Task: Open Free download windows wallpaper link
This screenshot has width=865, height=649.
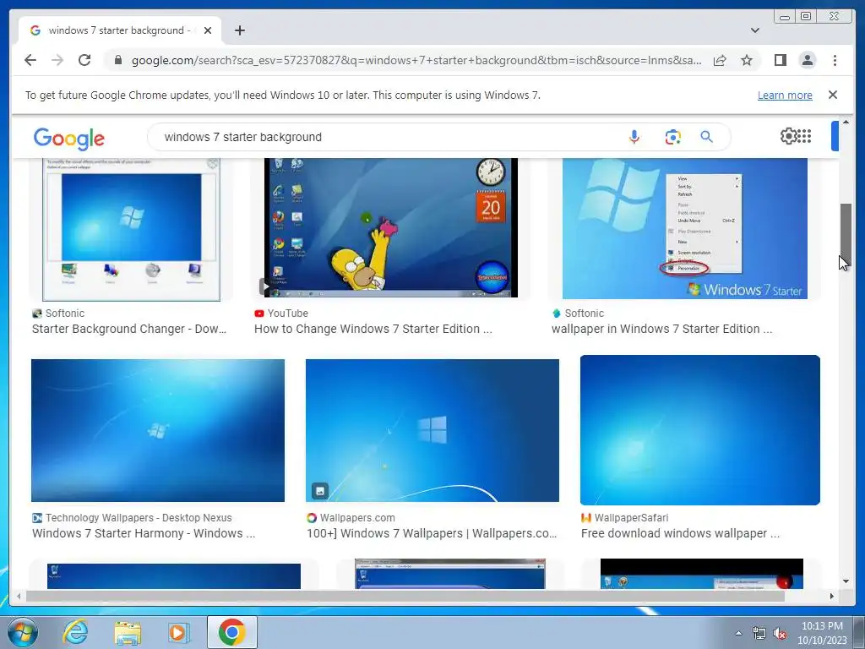Action: (680, 534)
